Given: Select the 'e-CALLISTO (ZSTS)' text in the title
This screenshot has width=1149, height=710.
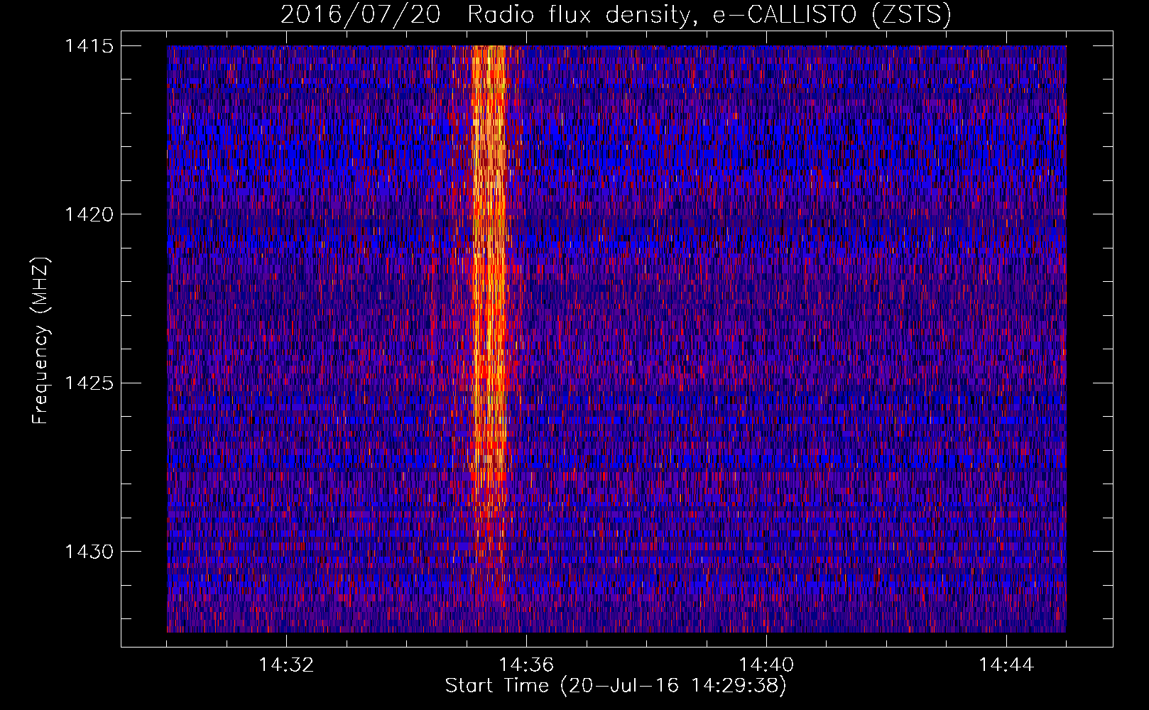Looking at the screenshot, I should (x=832, y=14).
